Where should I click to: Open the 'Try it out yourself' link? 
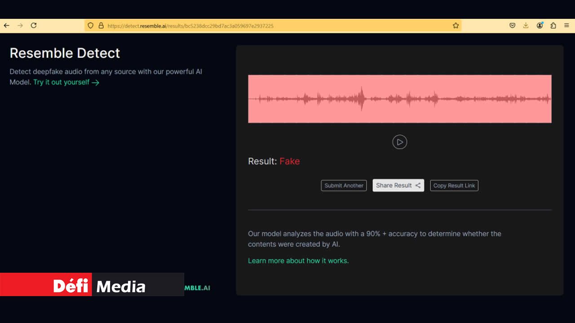(66, 82)
